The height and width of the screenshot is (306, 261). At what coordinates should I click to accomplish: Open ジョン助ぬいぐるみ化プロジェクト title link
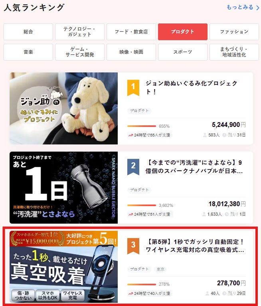[x=191, y=87]
